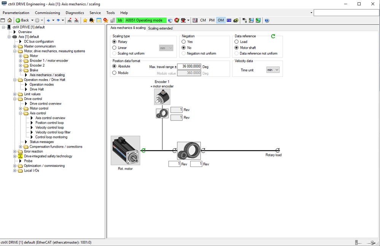Open Velocity control loop in tree
The width and height of the screenshot is (380, 246).
pos(49,127)
